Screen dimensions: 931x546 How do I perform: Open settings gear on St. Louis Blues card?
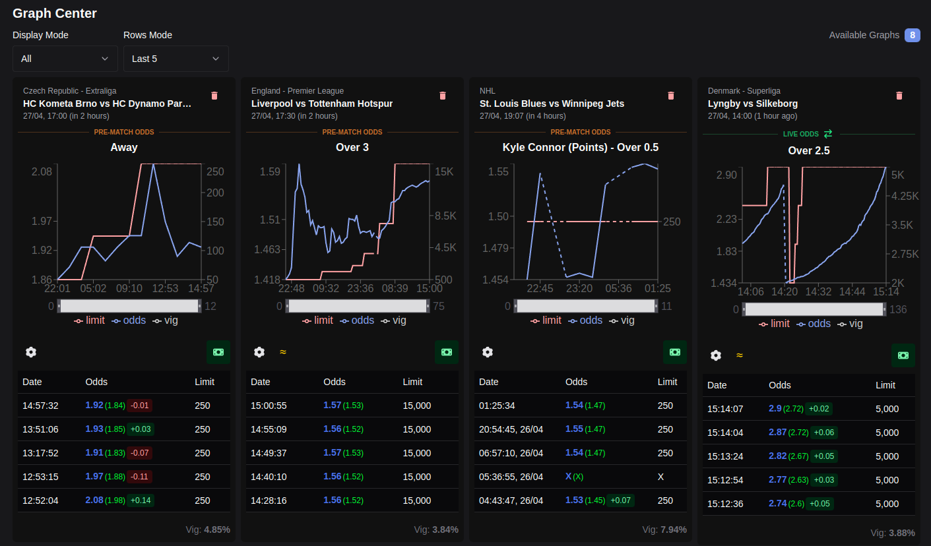(x=488, y=352)
